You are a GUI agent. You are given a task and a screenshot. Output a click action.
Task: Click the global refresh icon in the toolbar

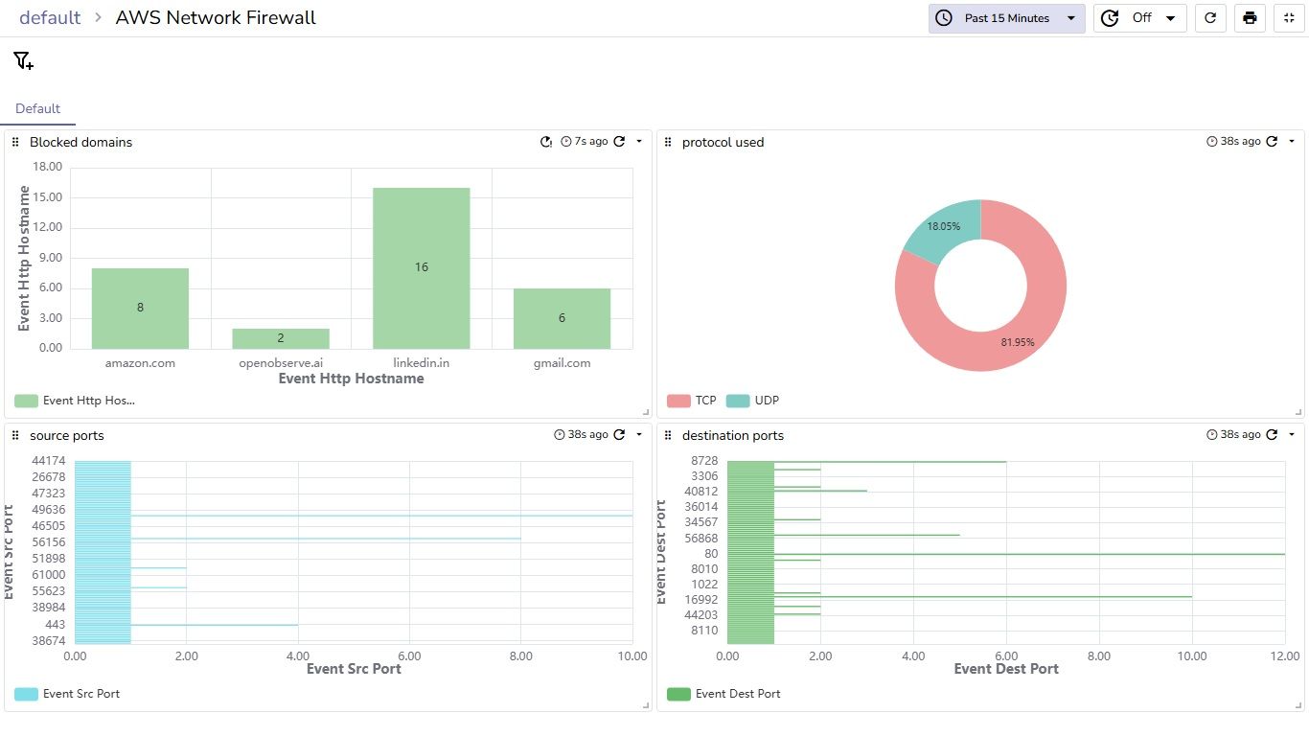click(x=1209, y=17)
